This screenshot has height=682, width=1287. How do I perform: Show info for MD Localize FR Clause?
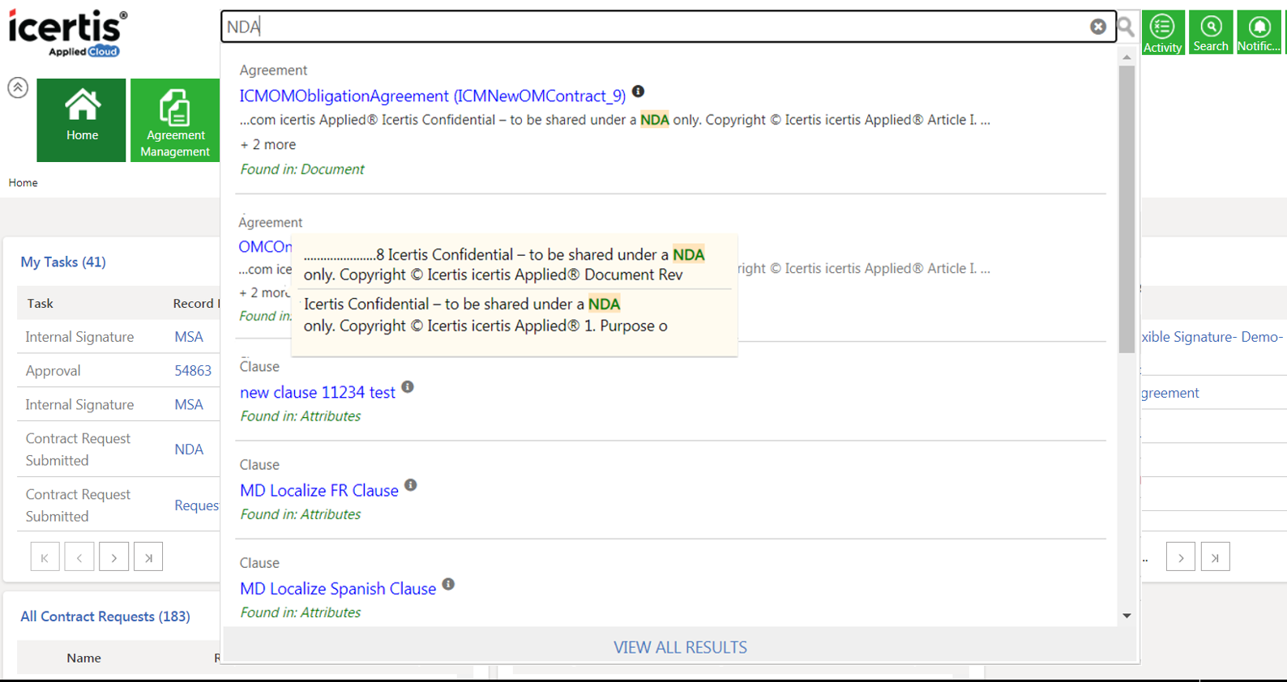pyautogui.click(x=411, y=485)
